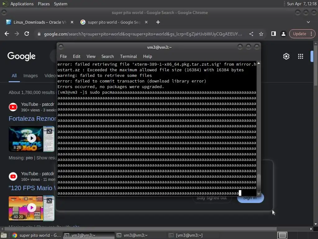Open Google quick settings gear
Image resolution: width=318 pixels, height=239 pixels.
click(286, 56)
